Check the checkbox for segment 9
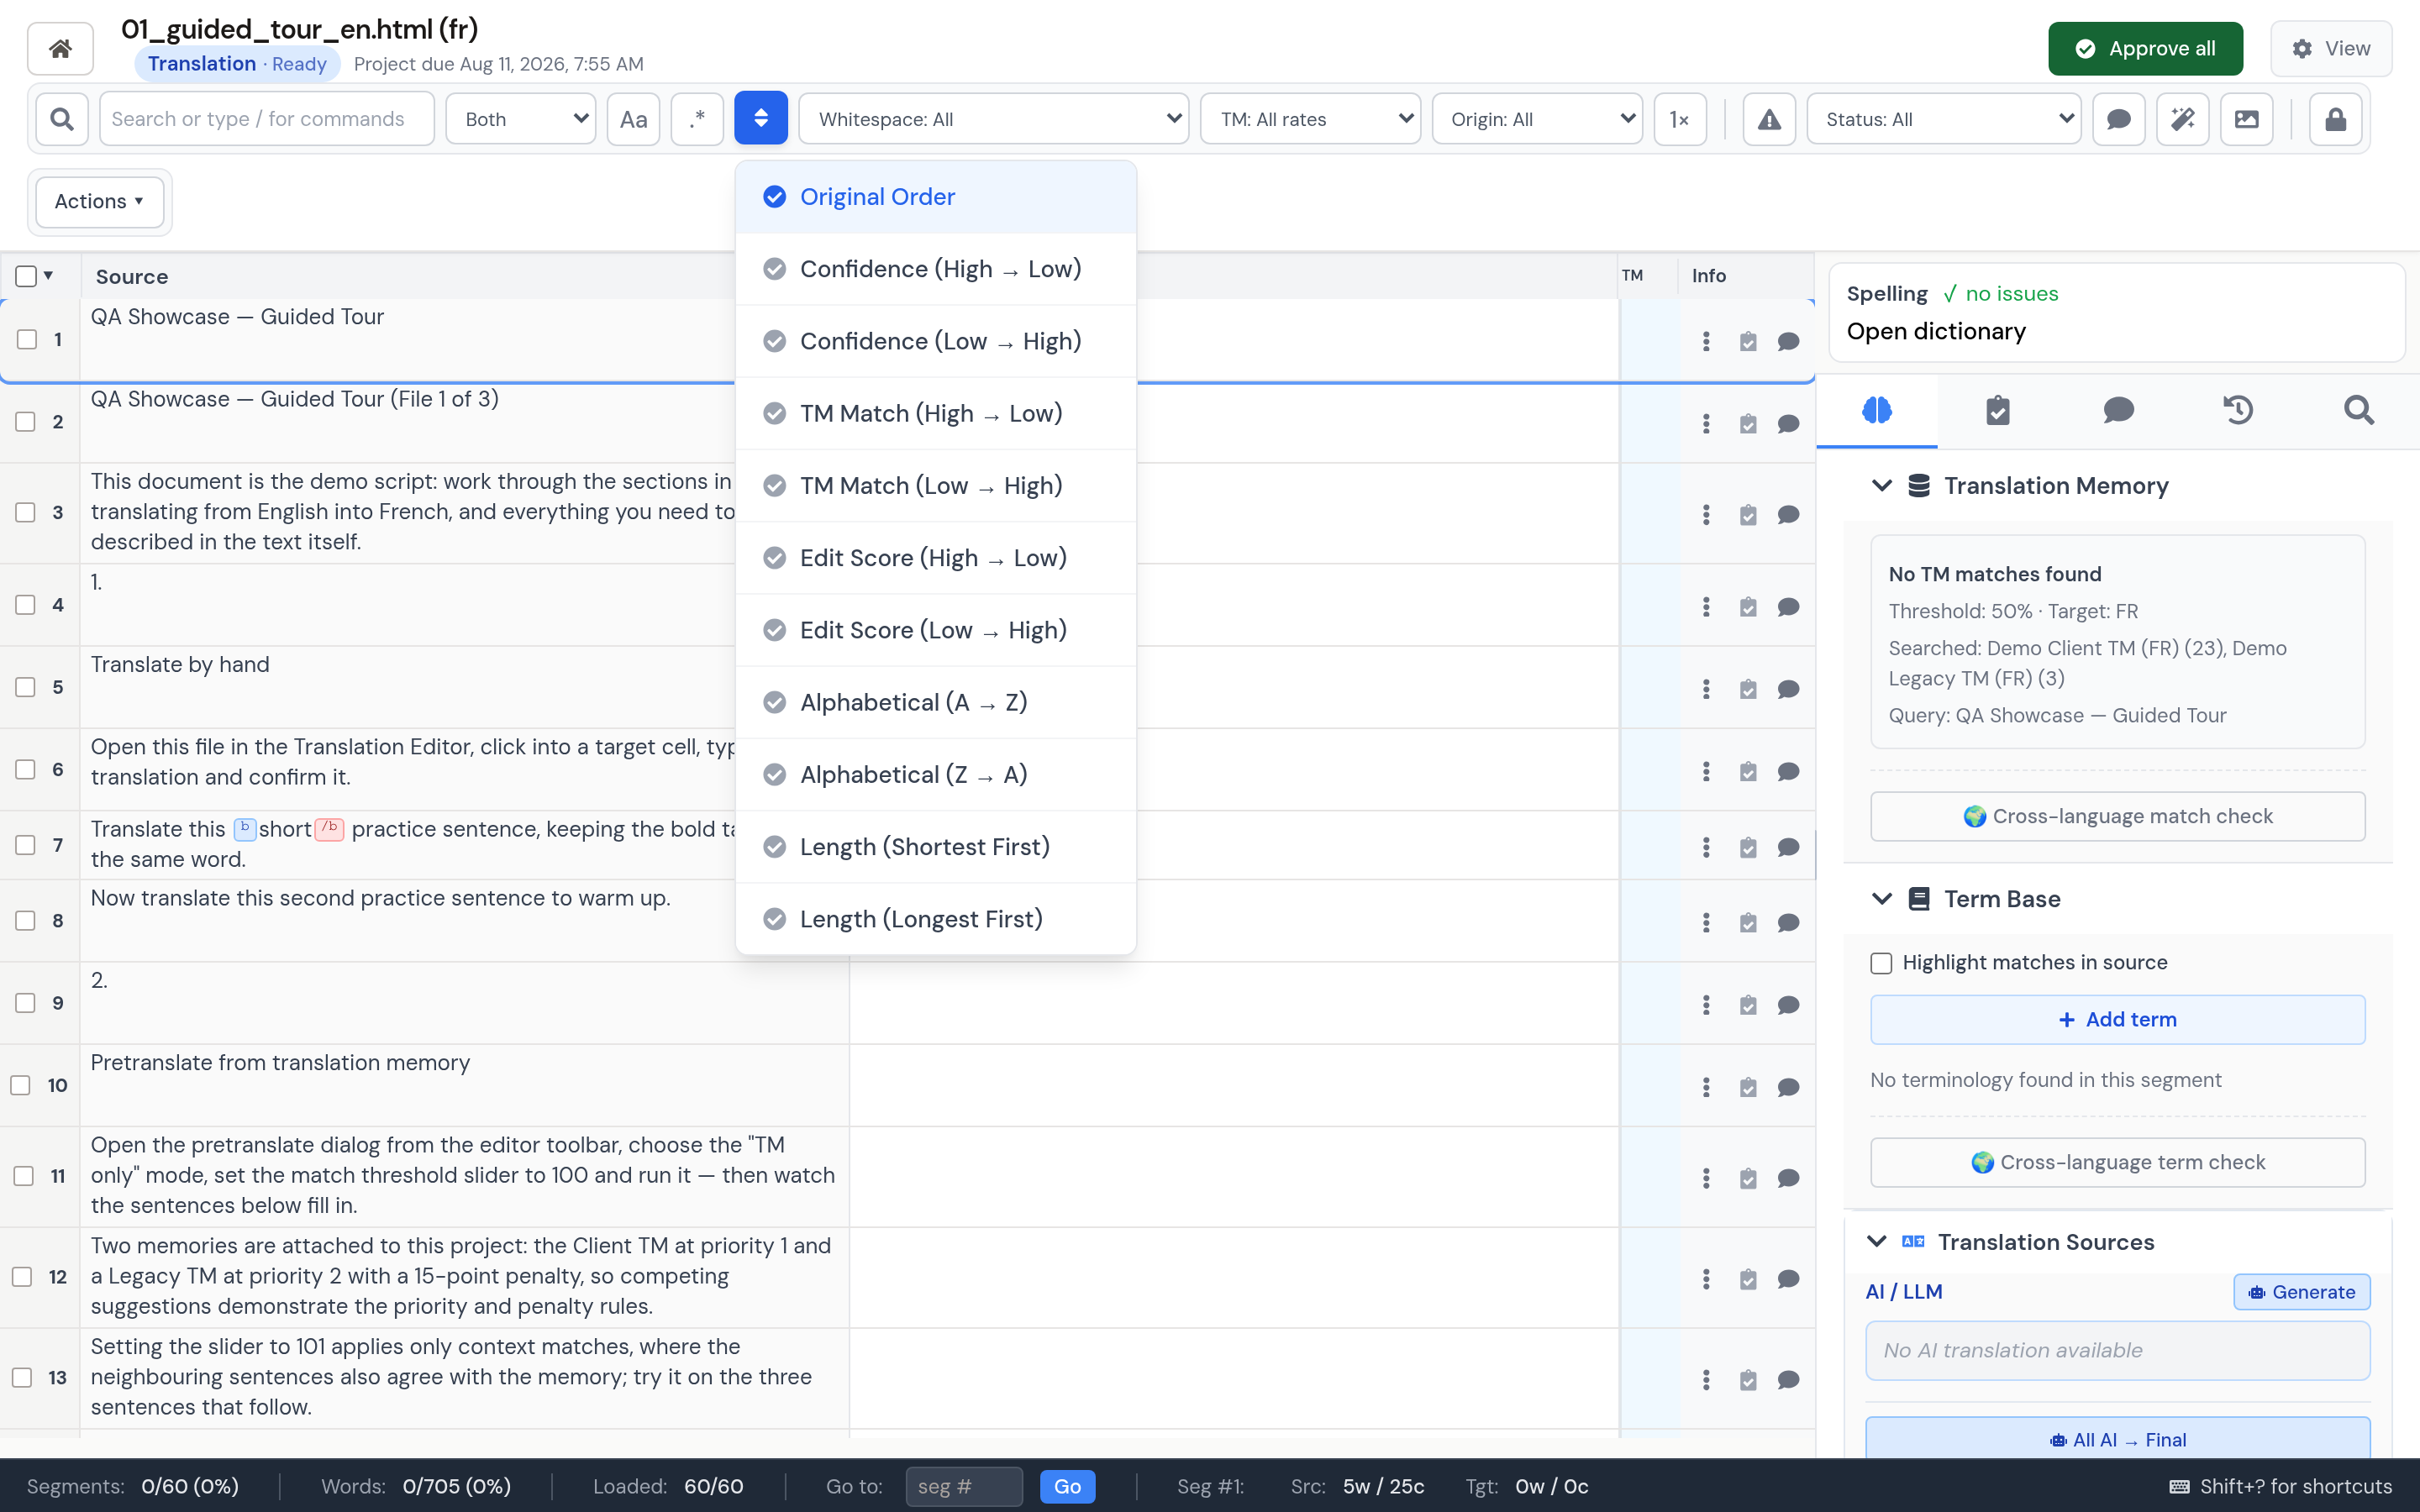The height and width of the screenshot is (1512, 2420). click(25, 1003)
